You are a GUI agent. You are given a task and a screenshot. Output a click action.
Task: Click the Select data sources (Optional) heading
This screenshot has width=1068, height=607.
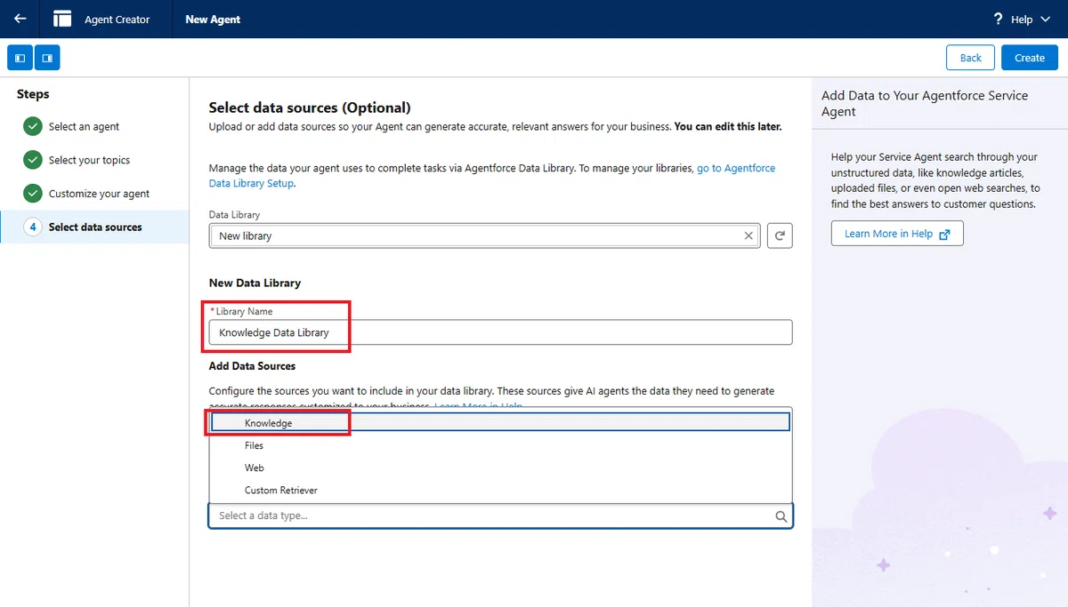(x=310, y=108)
